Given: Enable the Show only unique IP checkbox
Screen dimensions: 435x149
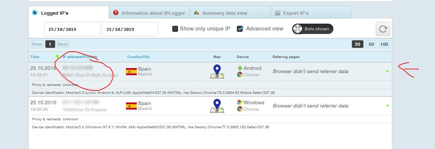Looking at the screenshot, I should coord(175,29).
